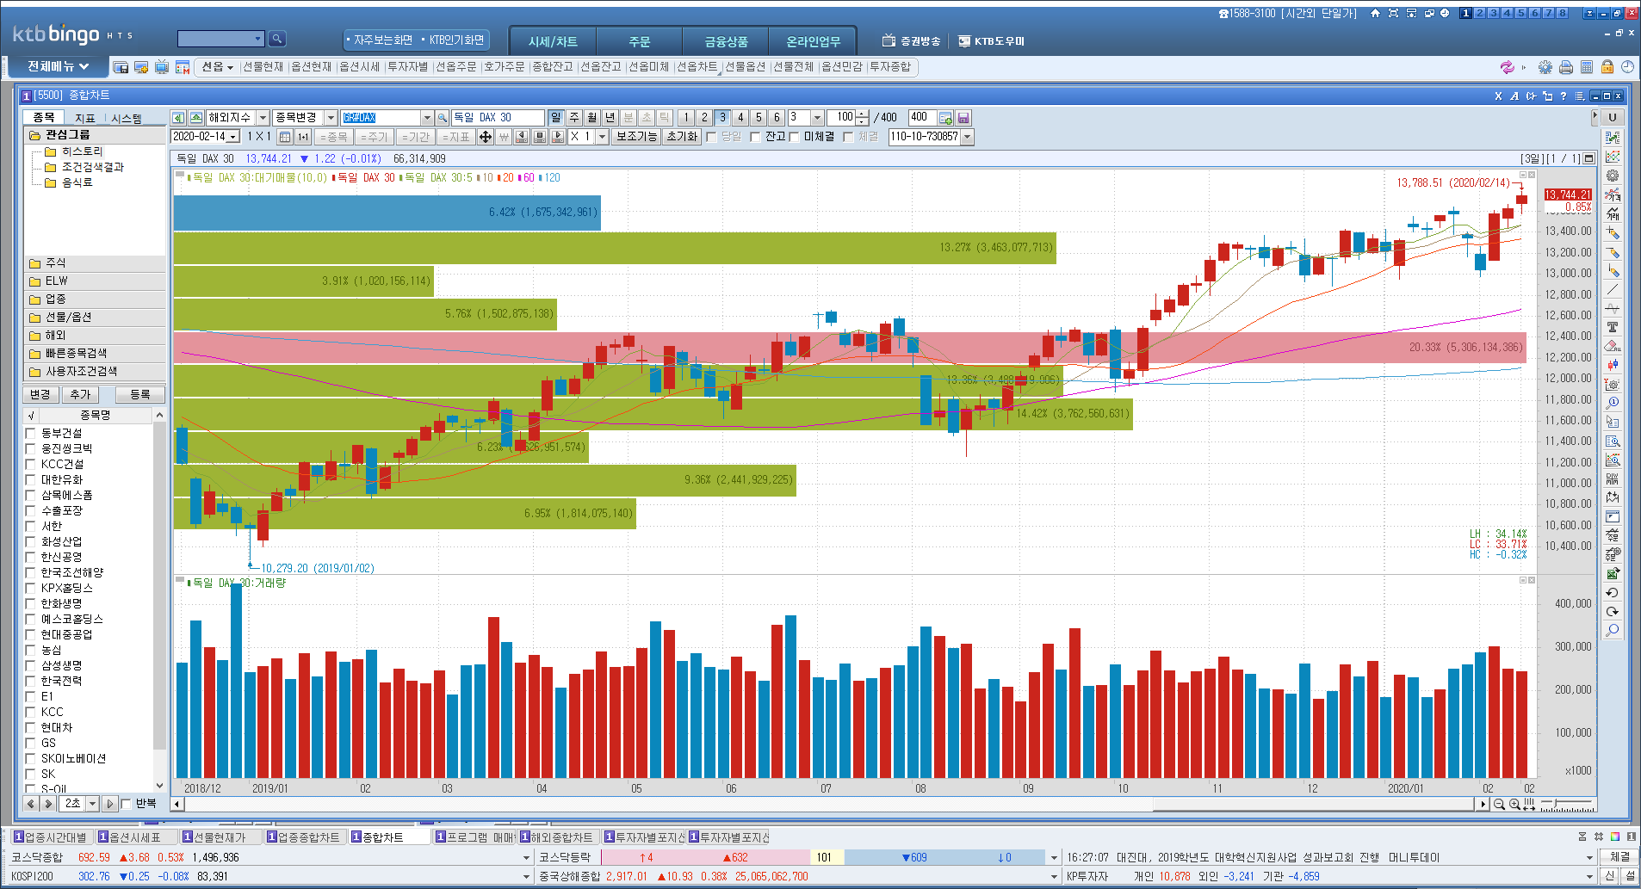Click the 보조기능 button
Screen dimensions: 1641x889
pyautogui.click(x=636, y=137)
